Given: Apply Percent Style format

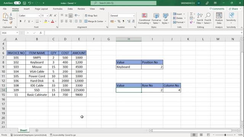Looking at the screenshot, I should 119,21.
